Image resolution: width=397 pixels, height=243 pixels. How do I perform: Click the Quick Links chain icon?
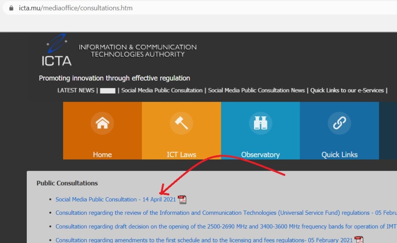point(339,123)
